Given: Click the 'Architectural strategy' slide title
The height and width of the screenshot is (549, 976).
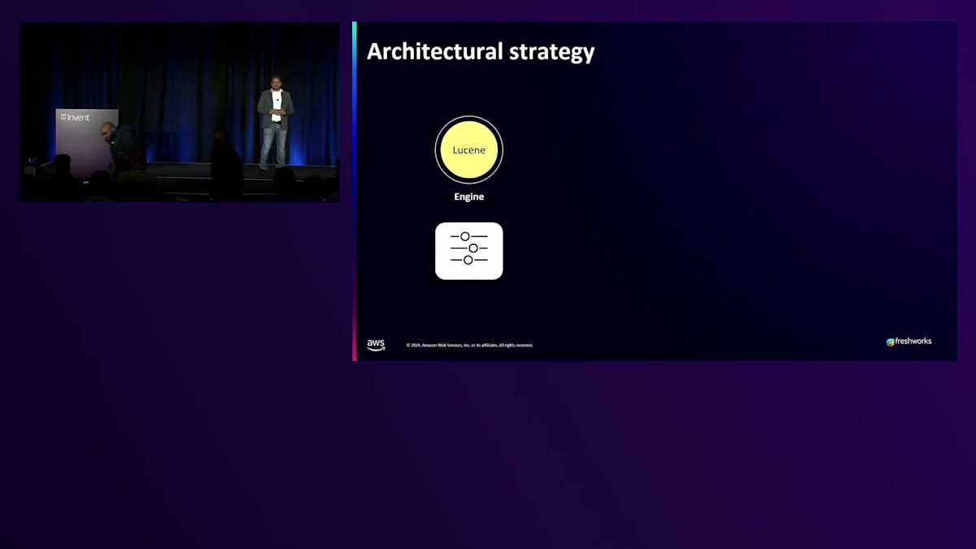Looking at the screenshot, I should (x=481, y=51).
